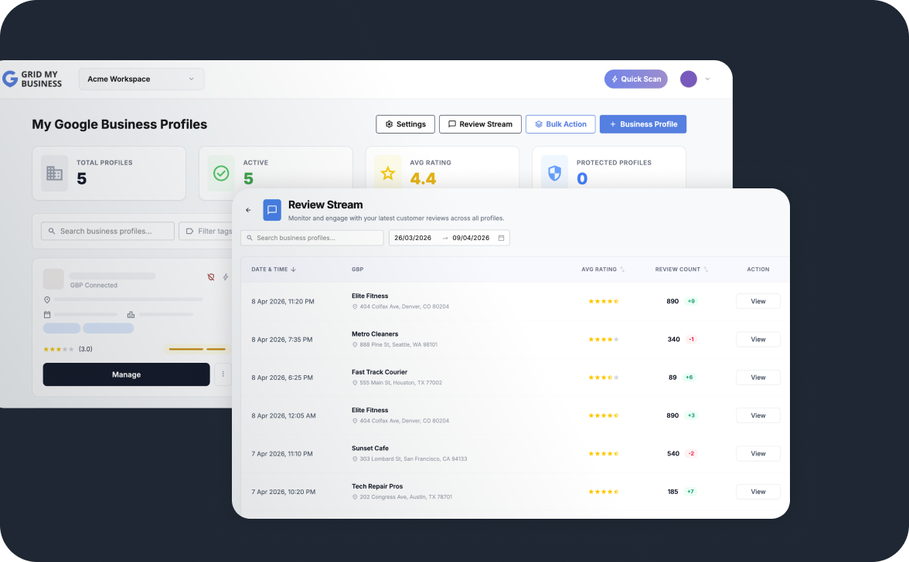Image resolution: width=909 pixels, height=562 pixels.
Task: Click the location pin icon on profile card
Action: [x=47, y=300]
